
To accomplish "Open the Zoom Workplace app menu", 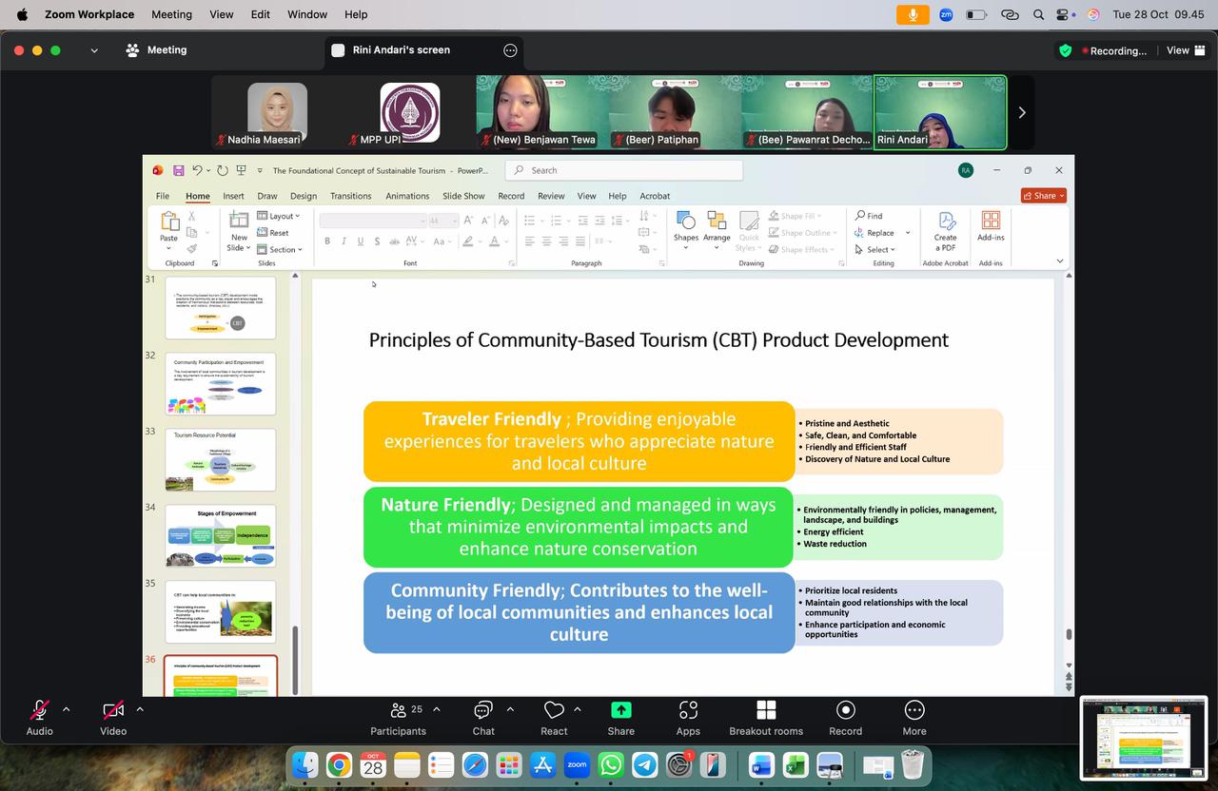I will click(x=89, y=14).
